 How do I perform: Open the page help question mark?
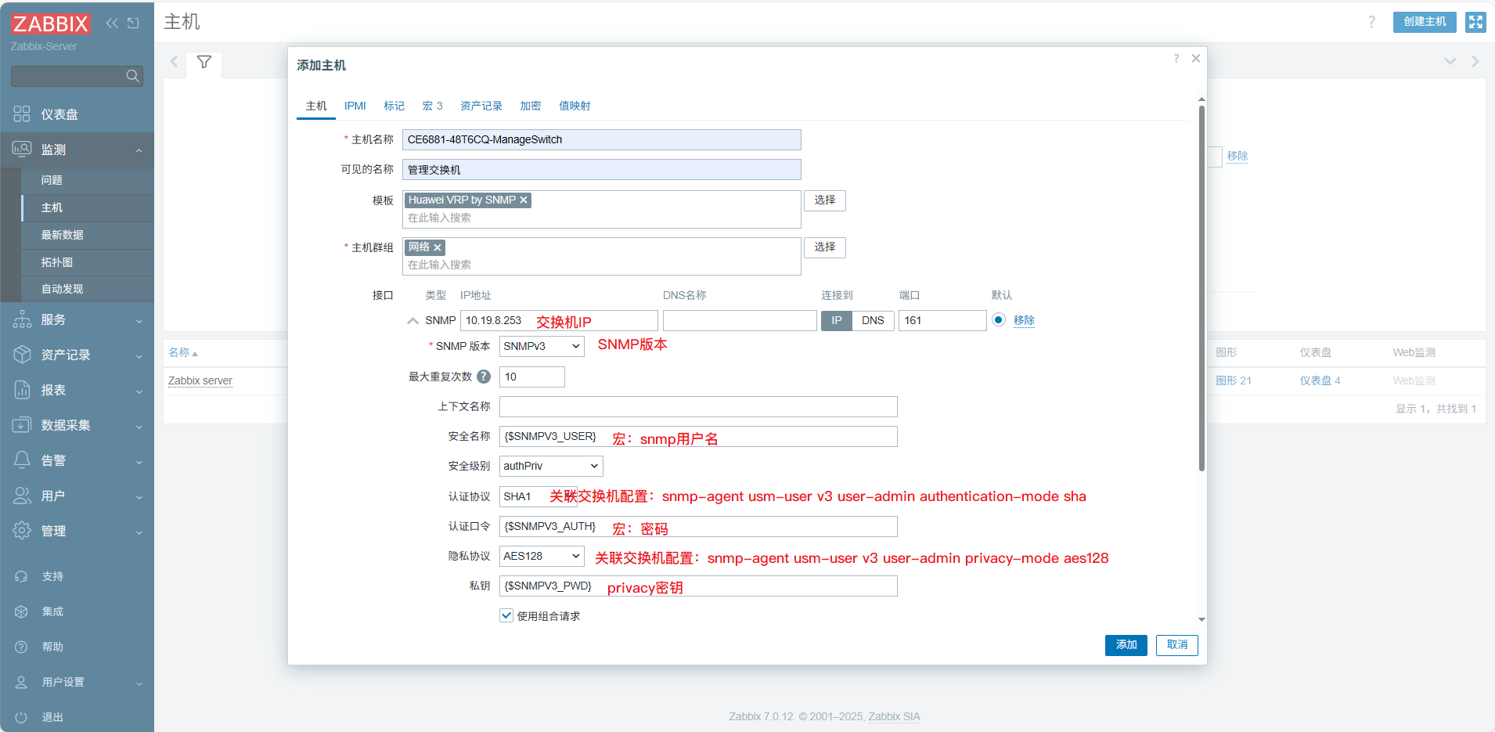pos(1371,22)
